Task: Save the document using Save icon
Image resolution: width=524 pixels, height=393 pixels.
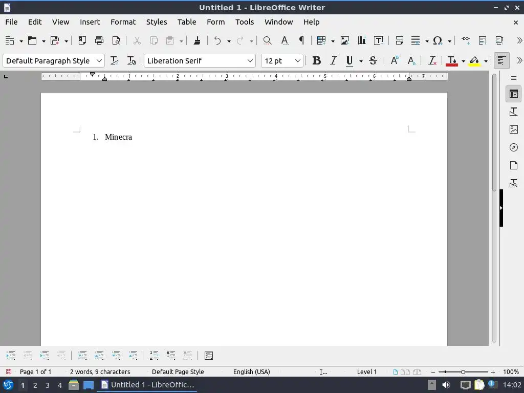Action: [55, 40]
